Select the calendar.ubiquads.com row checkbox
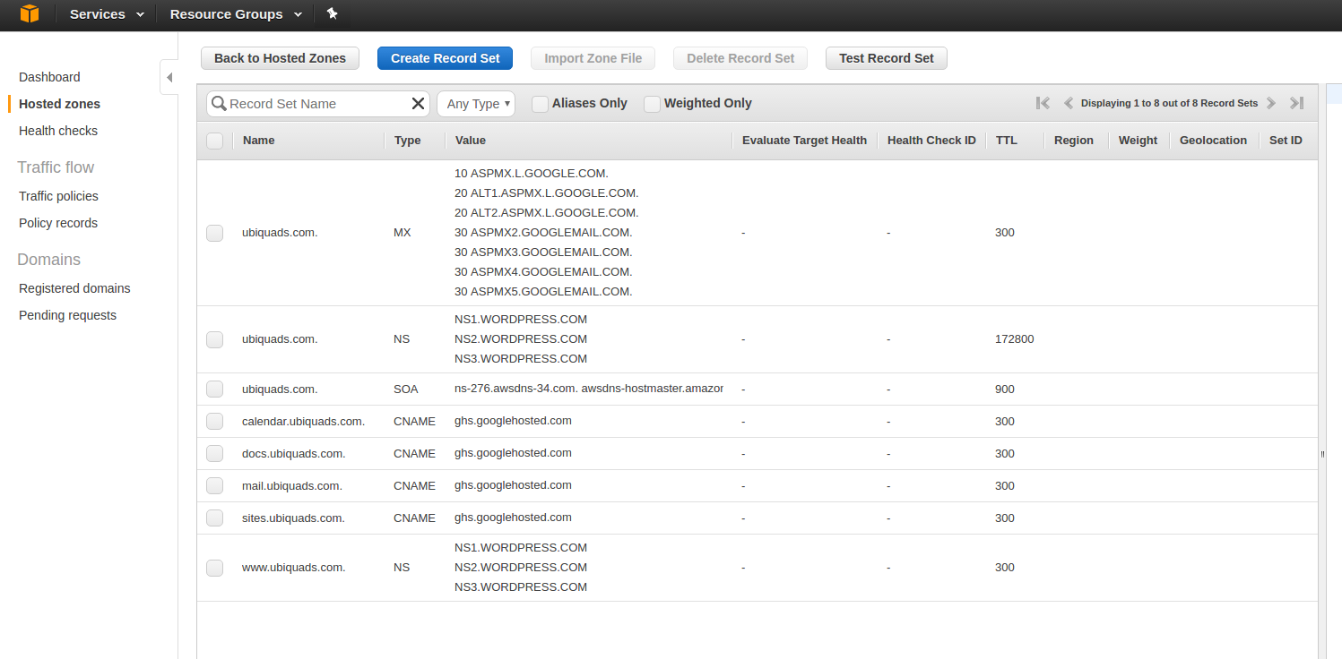This screenshot has width=1342, height=659. tap(214, 422)
